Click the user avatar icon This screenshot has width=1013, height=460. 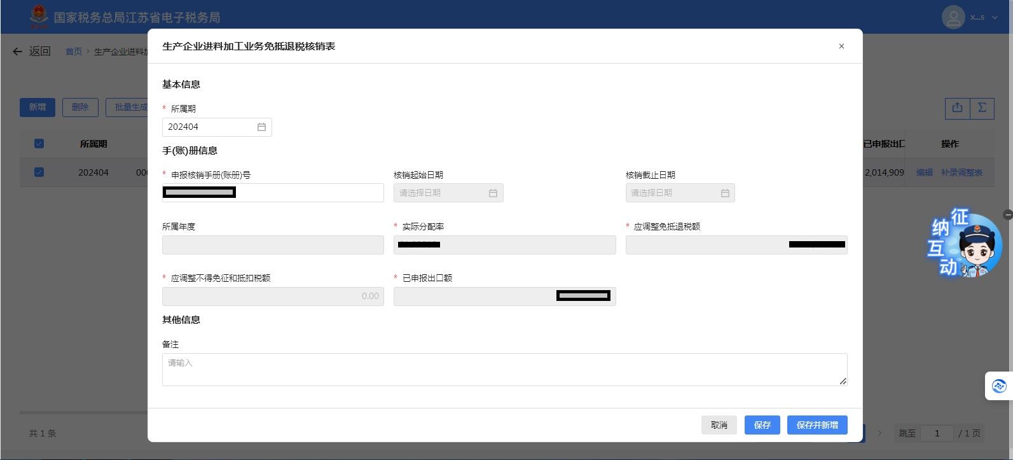point(953,17)
